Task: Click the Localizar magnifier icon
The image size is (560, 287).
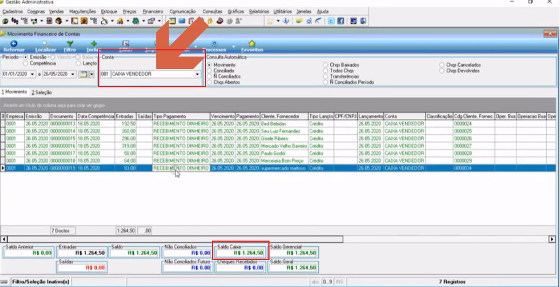Action: pyautogui.click(x=46, y=44)
